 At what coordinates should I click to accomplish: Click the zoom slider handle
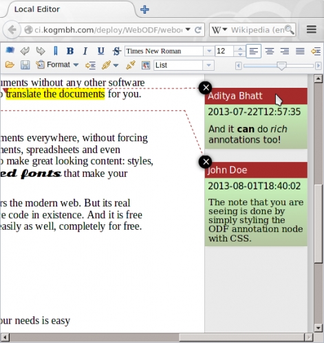[x=281, y=66]
